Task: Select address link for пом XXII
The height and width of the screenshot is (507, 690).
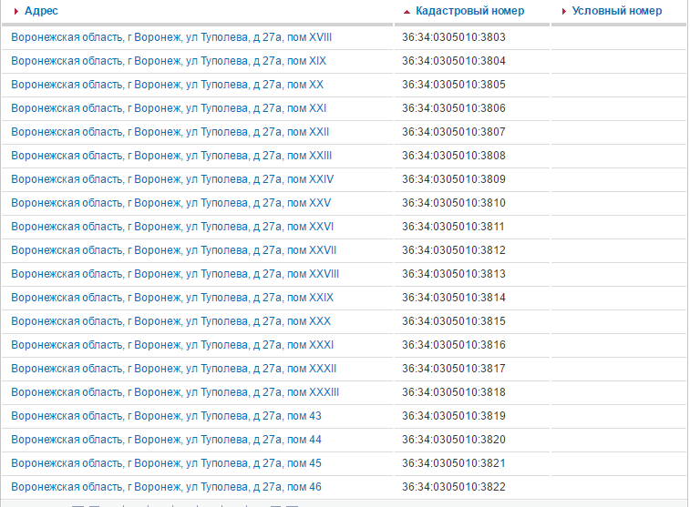Action: [170, 132]
